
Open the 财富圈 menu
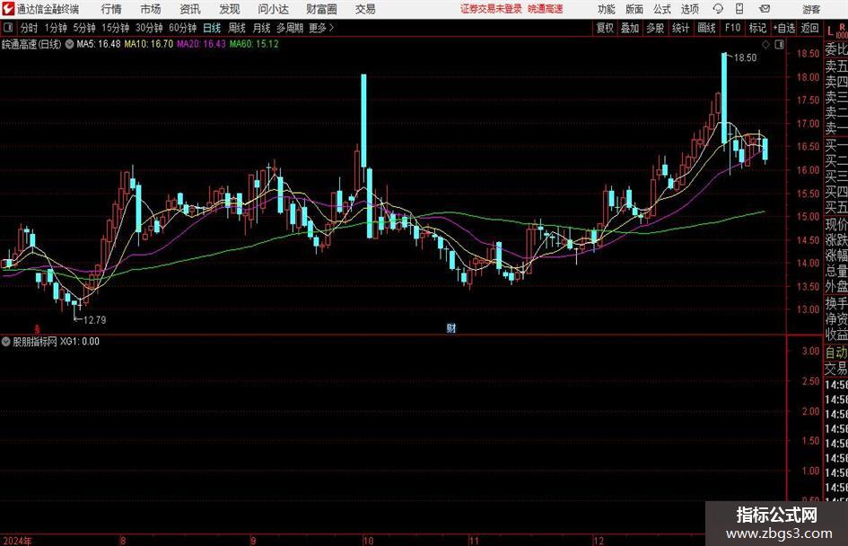322,9
